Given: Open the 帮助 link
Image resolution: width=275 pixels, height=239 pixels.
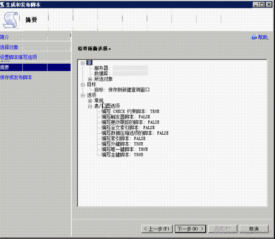Looking at the screenshot, I should coord(263,38).
